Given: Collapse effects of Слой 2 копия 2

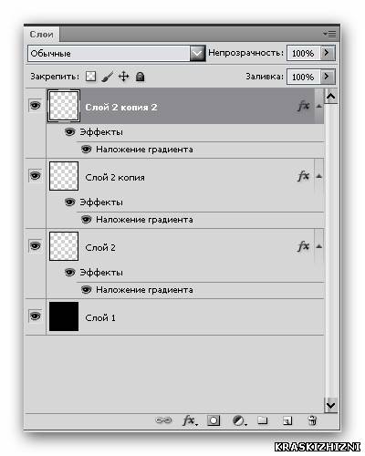Looking at the screenshot, I should click(x=318, y=106).
